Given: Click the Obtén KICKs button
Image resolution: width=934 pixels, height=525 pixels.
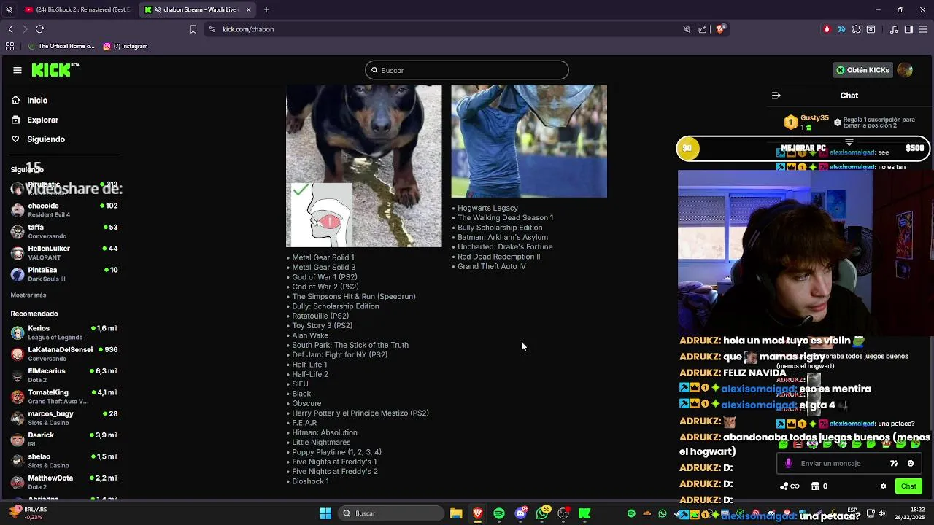Looking at the screenshot, I should pyautogui.click(x=862, y=70).
